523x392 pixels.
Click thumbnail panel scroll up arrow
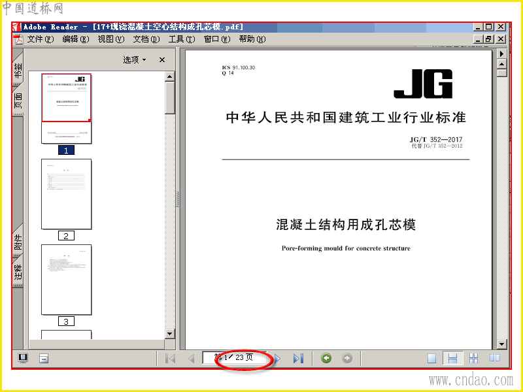click(170, 76)
